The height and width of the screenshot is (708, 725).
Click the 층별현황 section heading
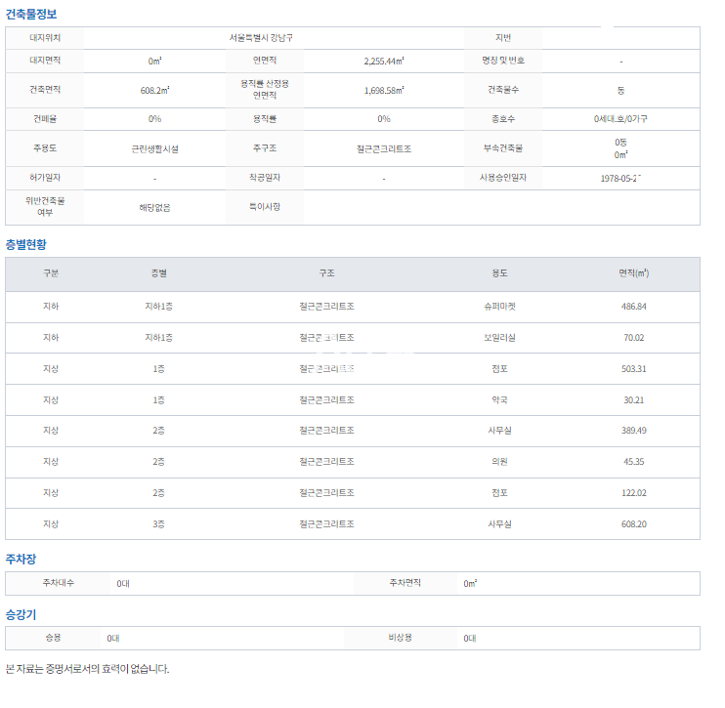[25, 244]
